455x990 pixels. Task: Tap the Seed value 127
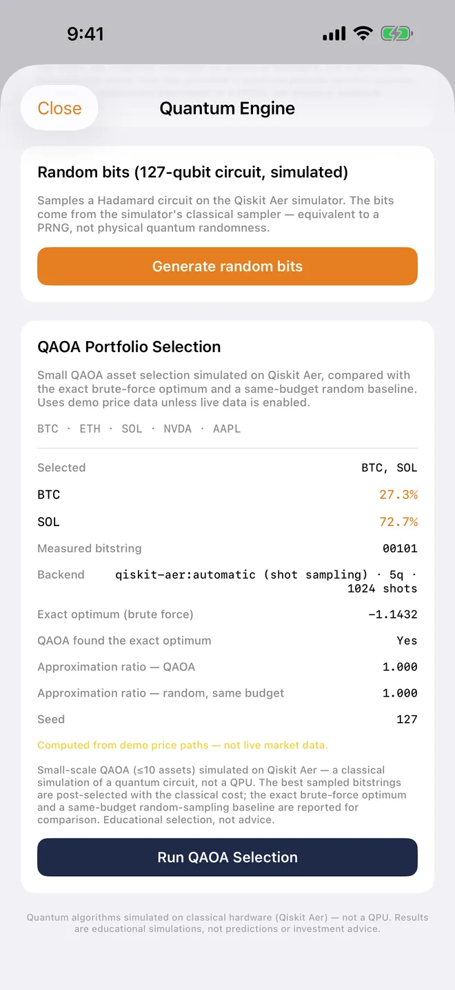point(407,719)
